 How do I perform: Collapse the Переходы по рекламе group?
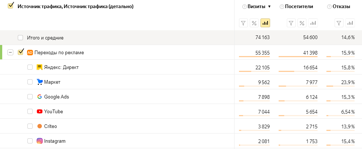point(10,52)
